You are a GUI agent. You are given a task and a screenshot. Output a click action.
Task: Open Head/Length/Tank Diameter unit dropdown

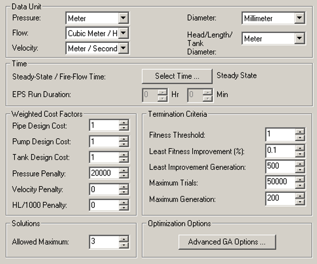299,38
